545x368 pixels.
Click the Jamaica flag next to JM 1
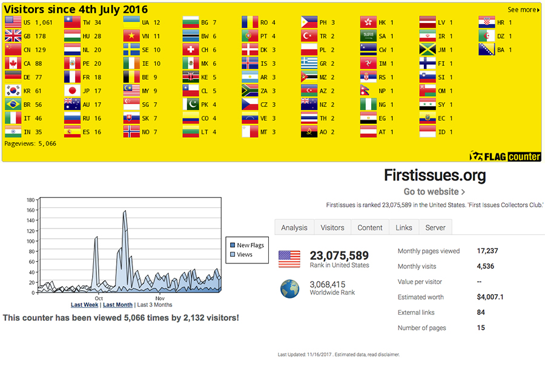[x=428, y=50]
